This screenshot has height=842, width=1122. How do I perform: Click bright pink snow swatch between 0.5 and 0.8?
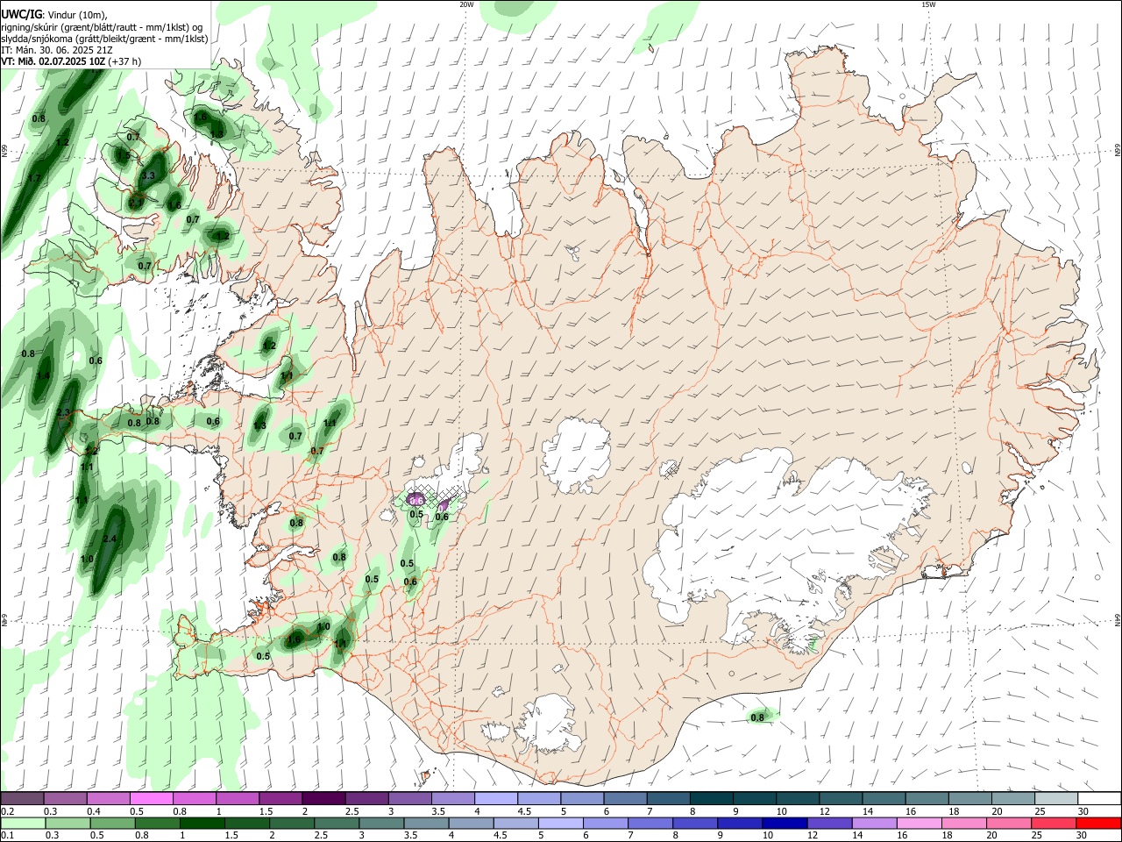[151, 799]
